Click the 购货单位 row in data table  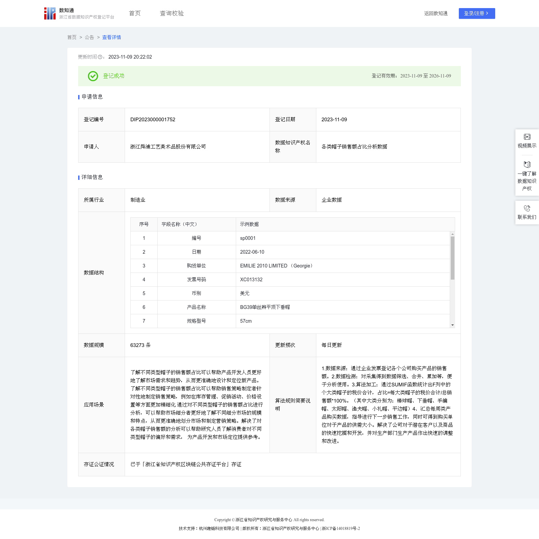click(196, 266)
